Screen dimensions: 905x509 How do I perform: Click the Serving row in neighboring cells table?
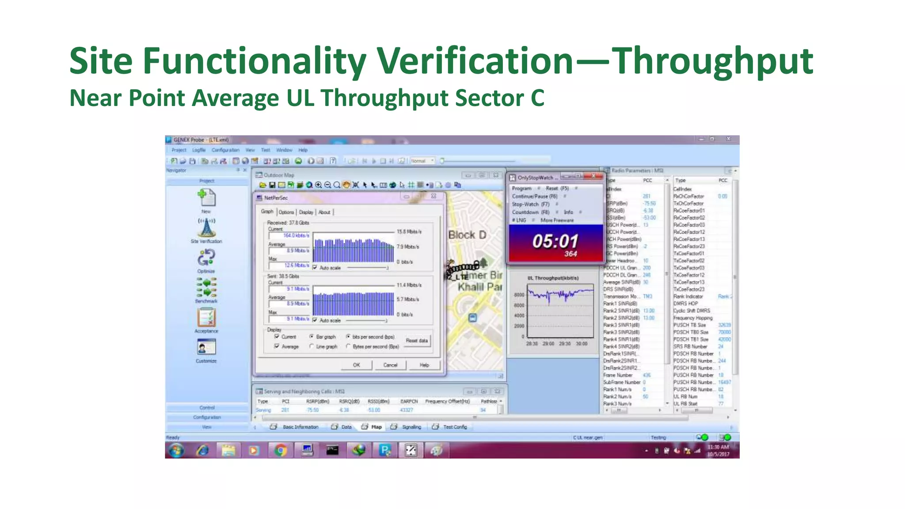(x=378, y=410)
